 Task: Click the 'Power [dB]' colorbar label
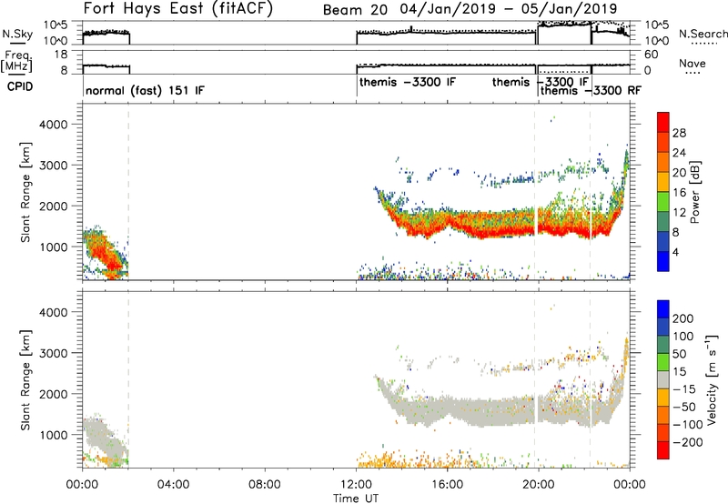click(x=694, y=192)
